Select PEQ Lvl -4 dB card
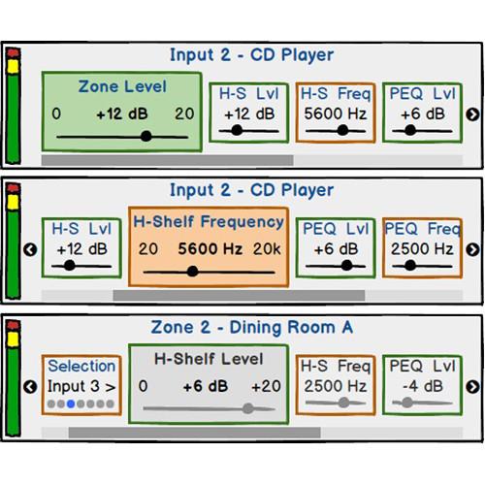Viewport: 485px width, 485px height. pyautogui.click(x=422, y=385)
